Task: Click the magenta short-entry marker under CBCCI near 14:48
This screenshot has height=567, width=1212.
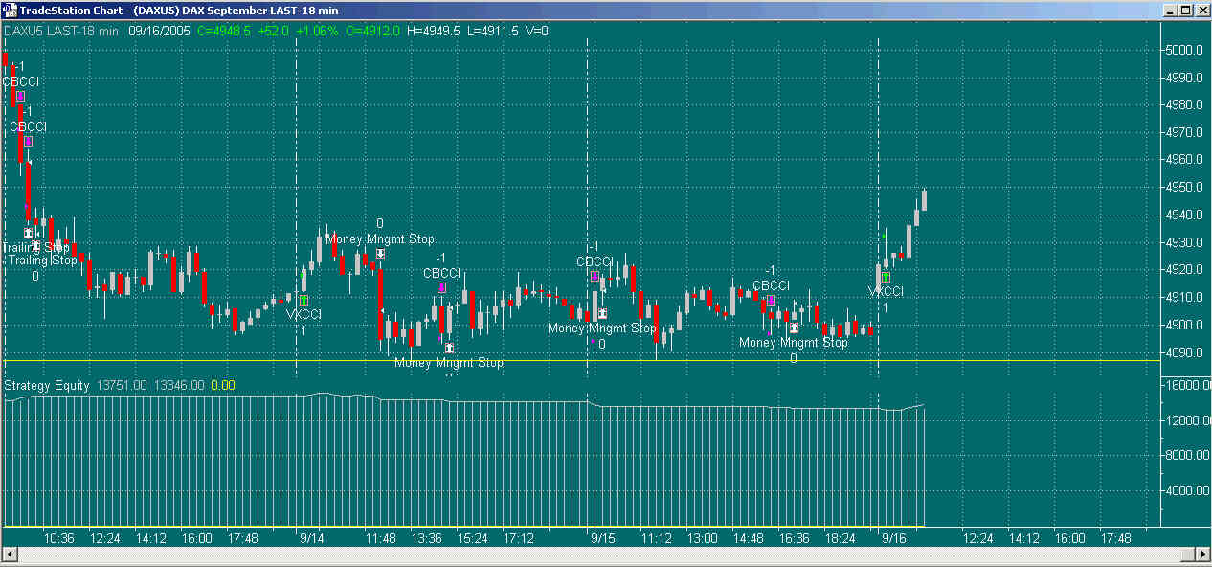Action: pos(771,301)
